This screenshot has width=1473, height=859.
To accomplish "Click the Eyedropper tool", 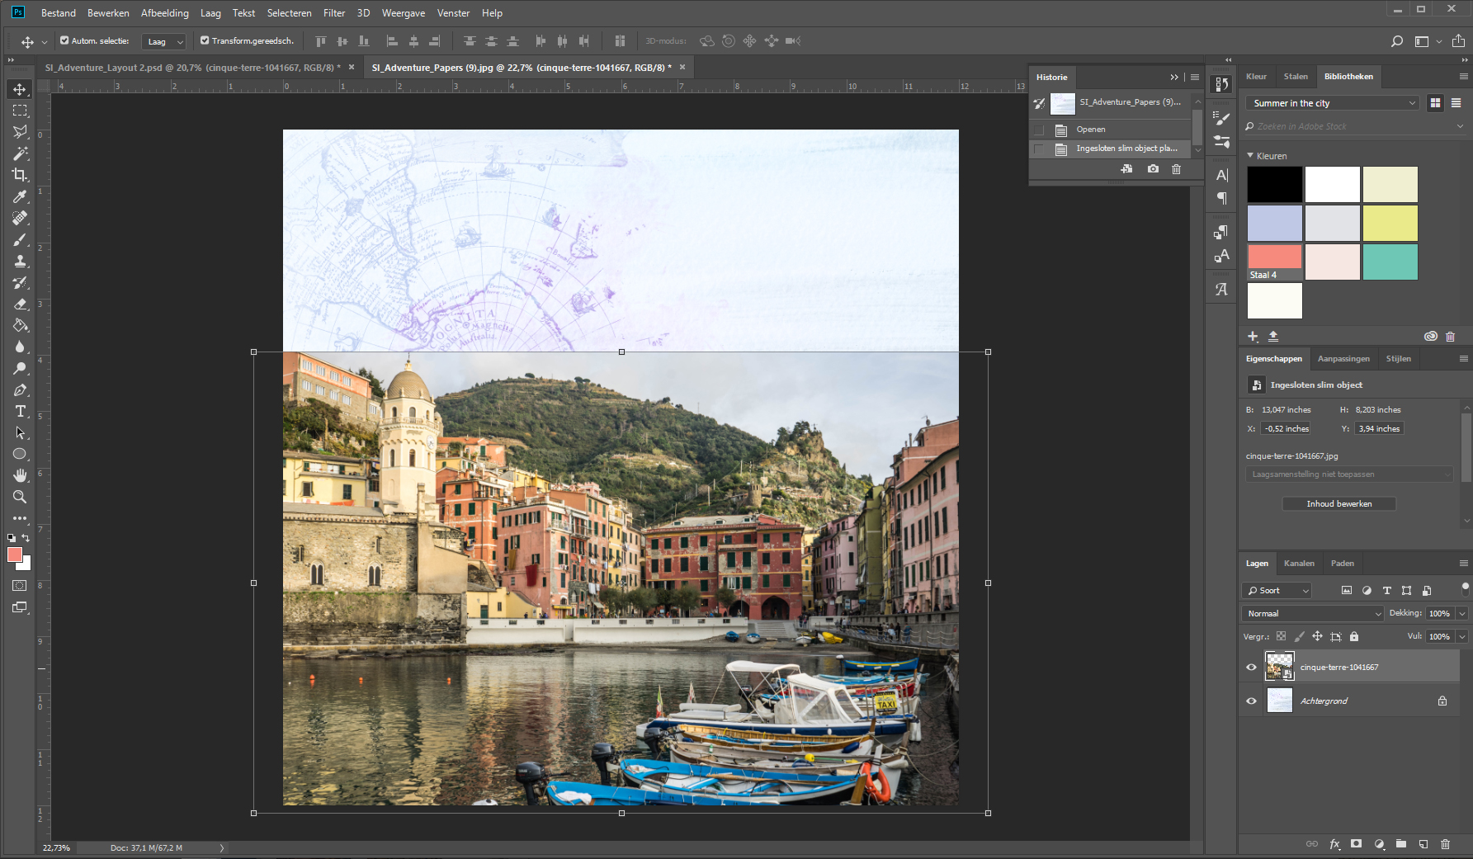I will pos(20,196).
